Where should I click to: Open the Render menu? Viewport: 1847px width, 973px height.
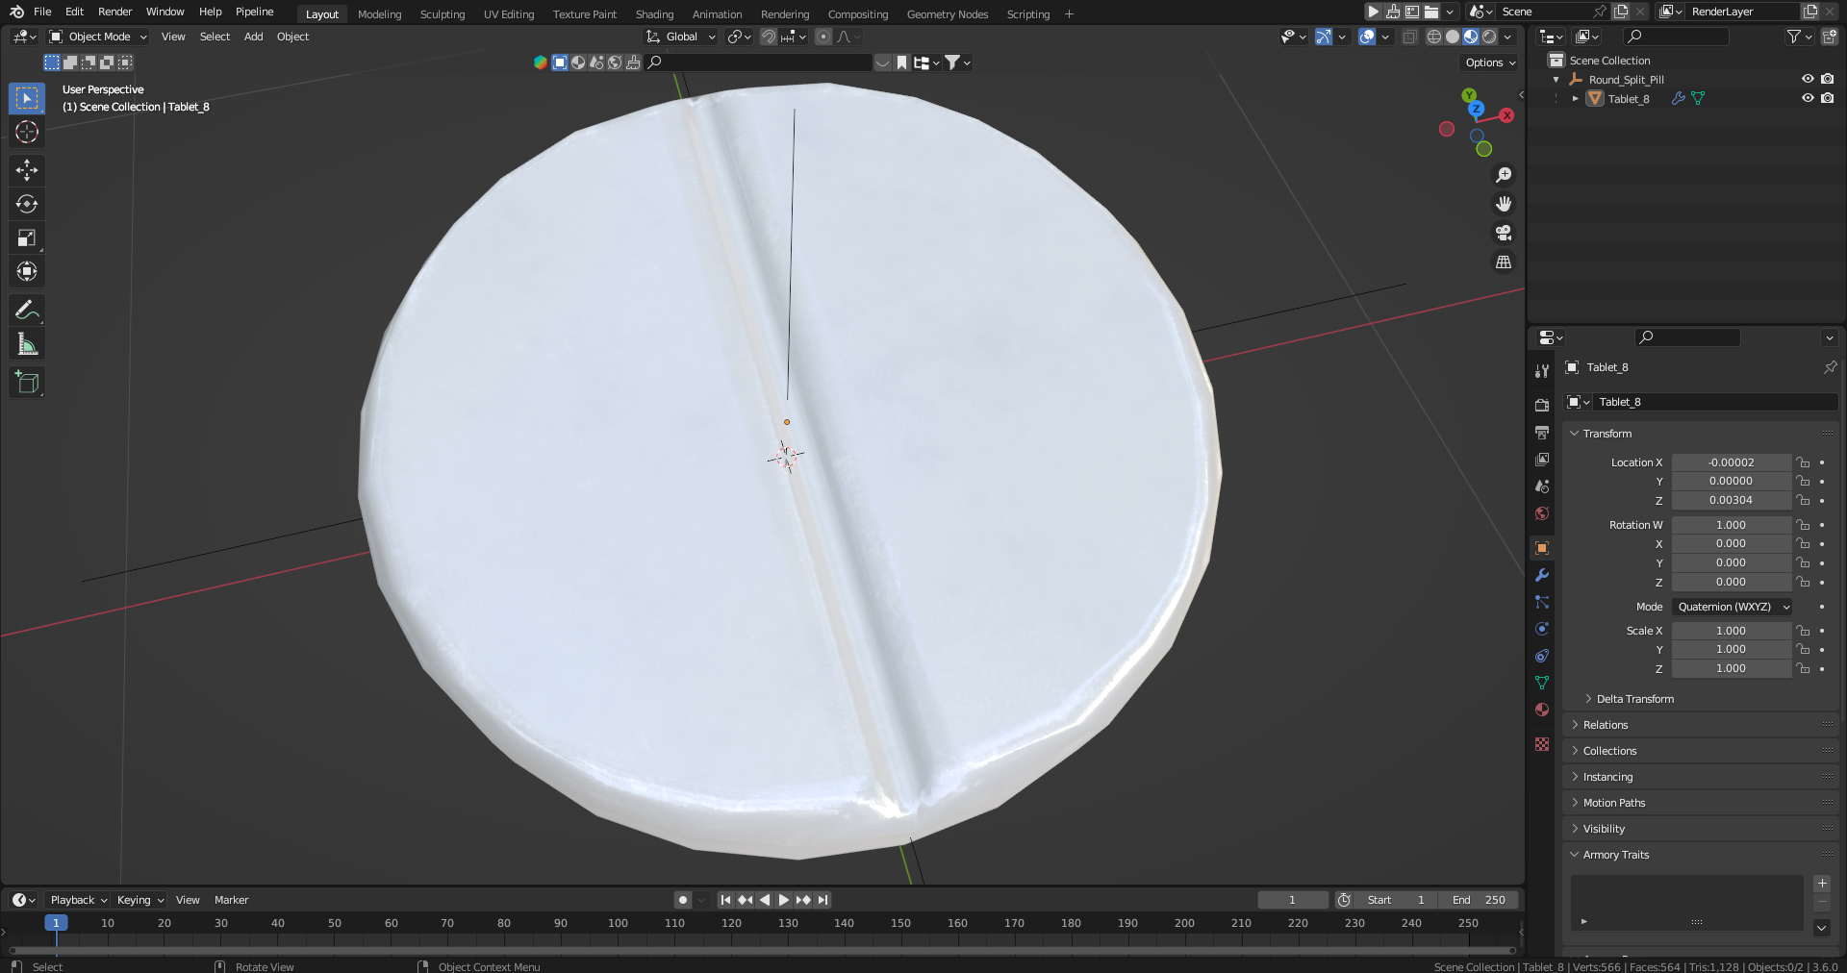pyautogui.click(x=114, y=12)
